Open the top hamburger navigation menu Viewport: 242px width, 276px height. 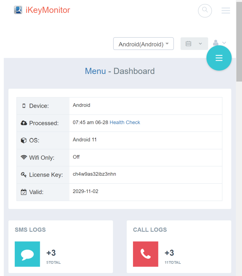226,10
